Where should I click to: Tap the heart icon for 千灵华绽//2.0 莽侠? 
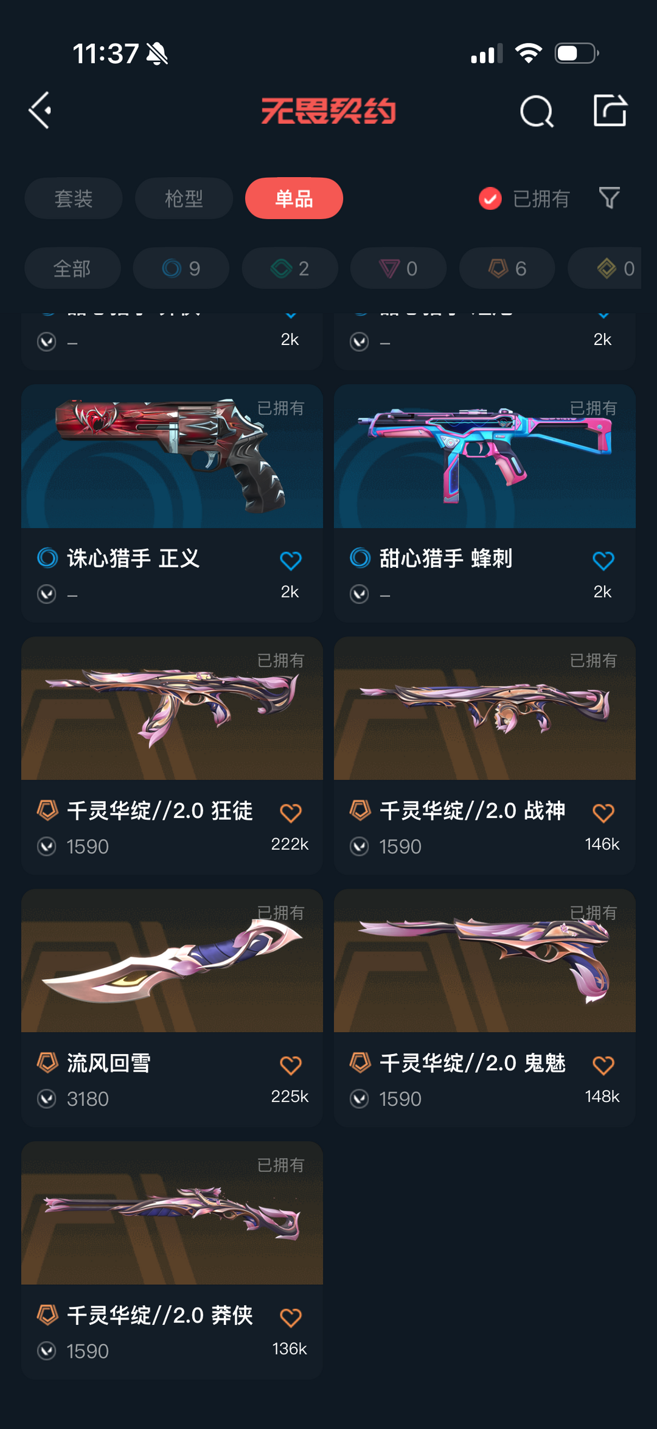[x=291, y=1318]
